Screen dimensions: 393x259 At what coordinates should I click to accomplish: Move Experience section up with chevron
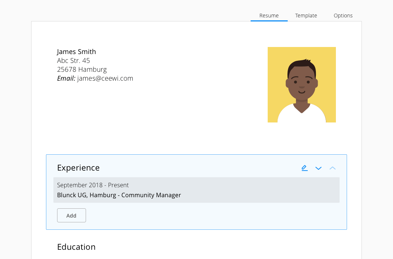click(x=333, y=168)
